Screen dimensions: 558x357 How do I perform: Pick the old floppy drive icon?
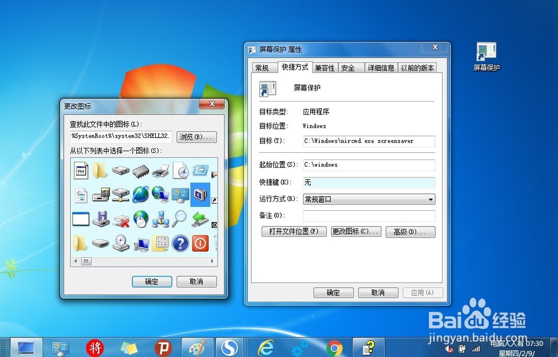click(100, 195)
